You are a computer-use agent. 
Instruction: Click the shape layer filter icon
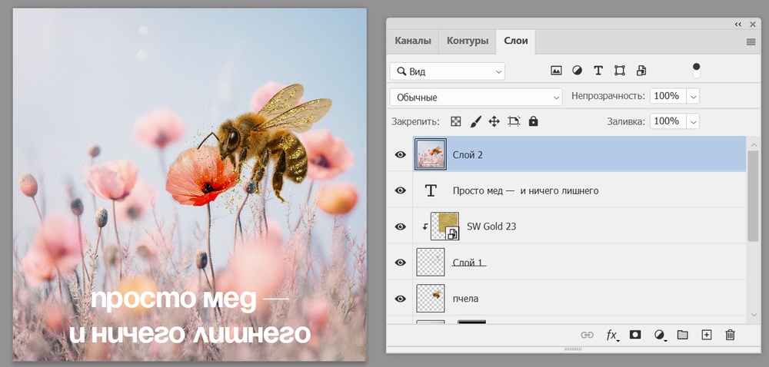pyautogui.click(x=620, y=71)
